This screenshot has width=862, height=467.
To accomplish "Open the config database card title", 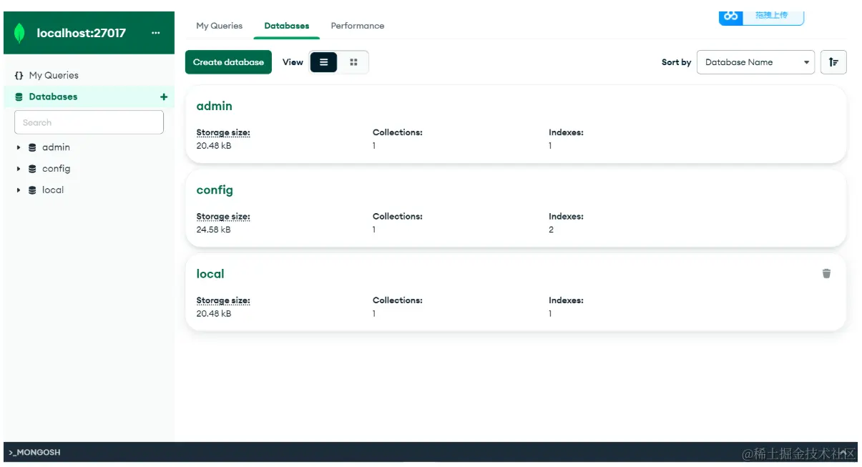I will tap(215, 190).
